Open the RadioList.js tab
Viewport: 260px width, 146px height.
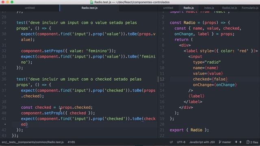click(230, 8)
